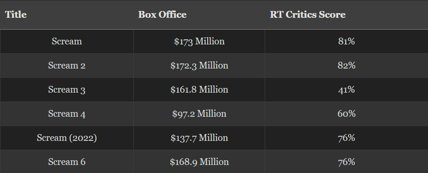Click the RT Critics Score column header

pyautogui.click(x=307, y=15)
